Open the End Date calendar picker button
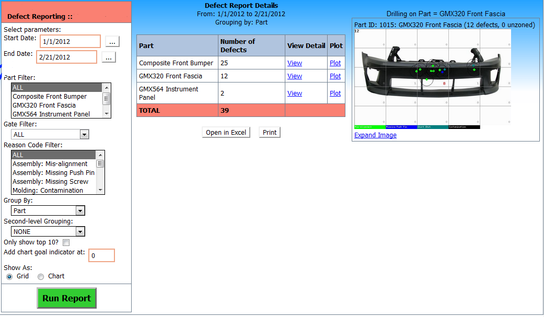Screen dimensions: 544x317 pos(108,57)
